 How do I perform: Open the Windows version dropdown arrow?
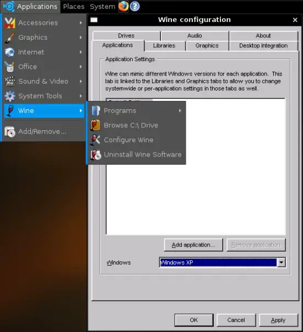click(281, 263)
